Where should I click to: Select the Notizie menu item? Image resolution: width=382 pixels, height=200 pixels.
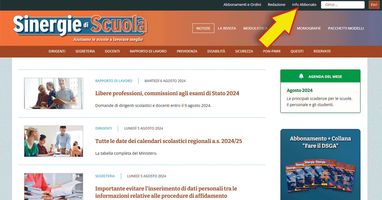(203, 28)
